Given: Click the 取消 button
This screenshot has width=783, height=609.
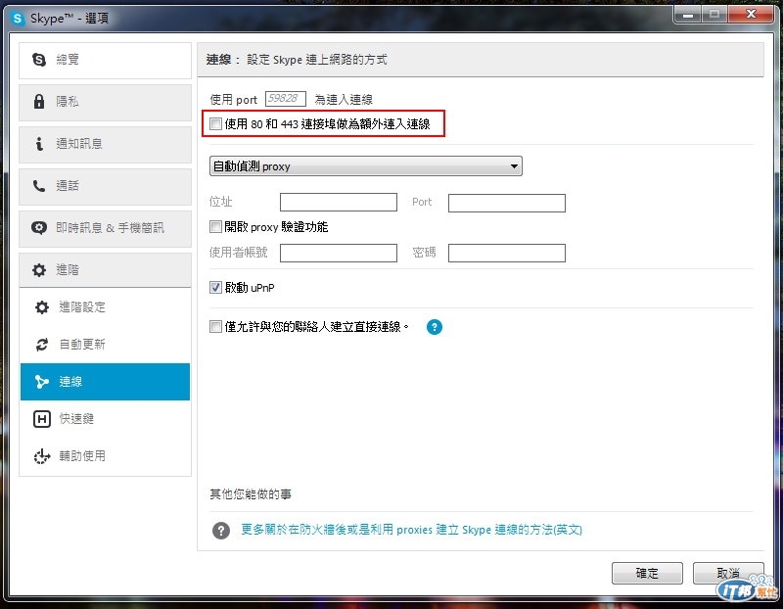Looking at the screenshot, I should coord(728,573).
